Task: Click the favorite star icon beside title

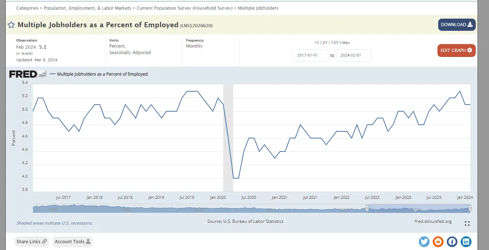Action: (11, 25)
